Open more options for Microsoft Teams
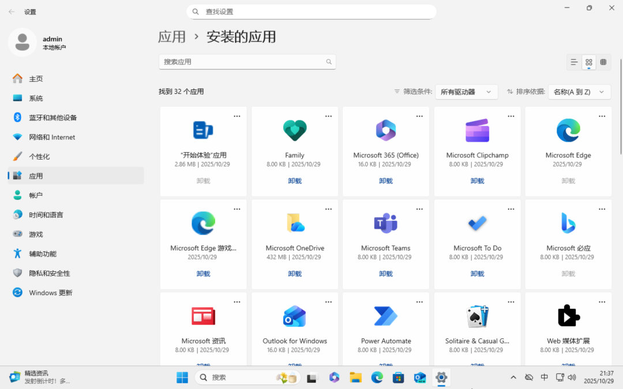623x389 pixels. tap(419, 209)
